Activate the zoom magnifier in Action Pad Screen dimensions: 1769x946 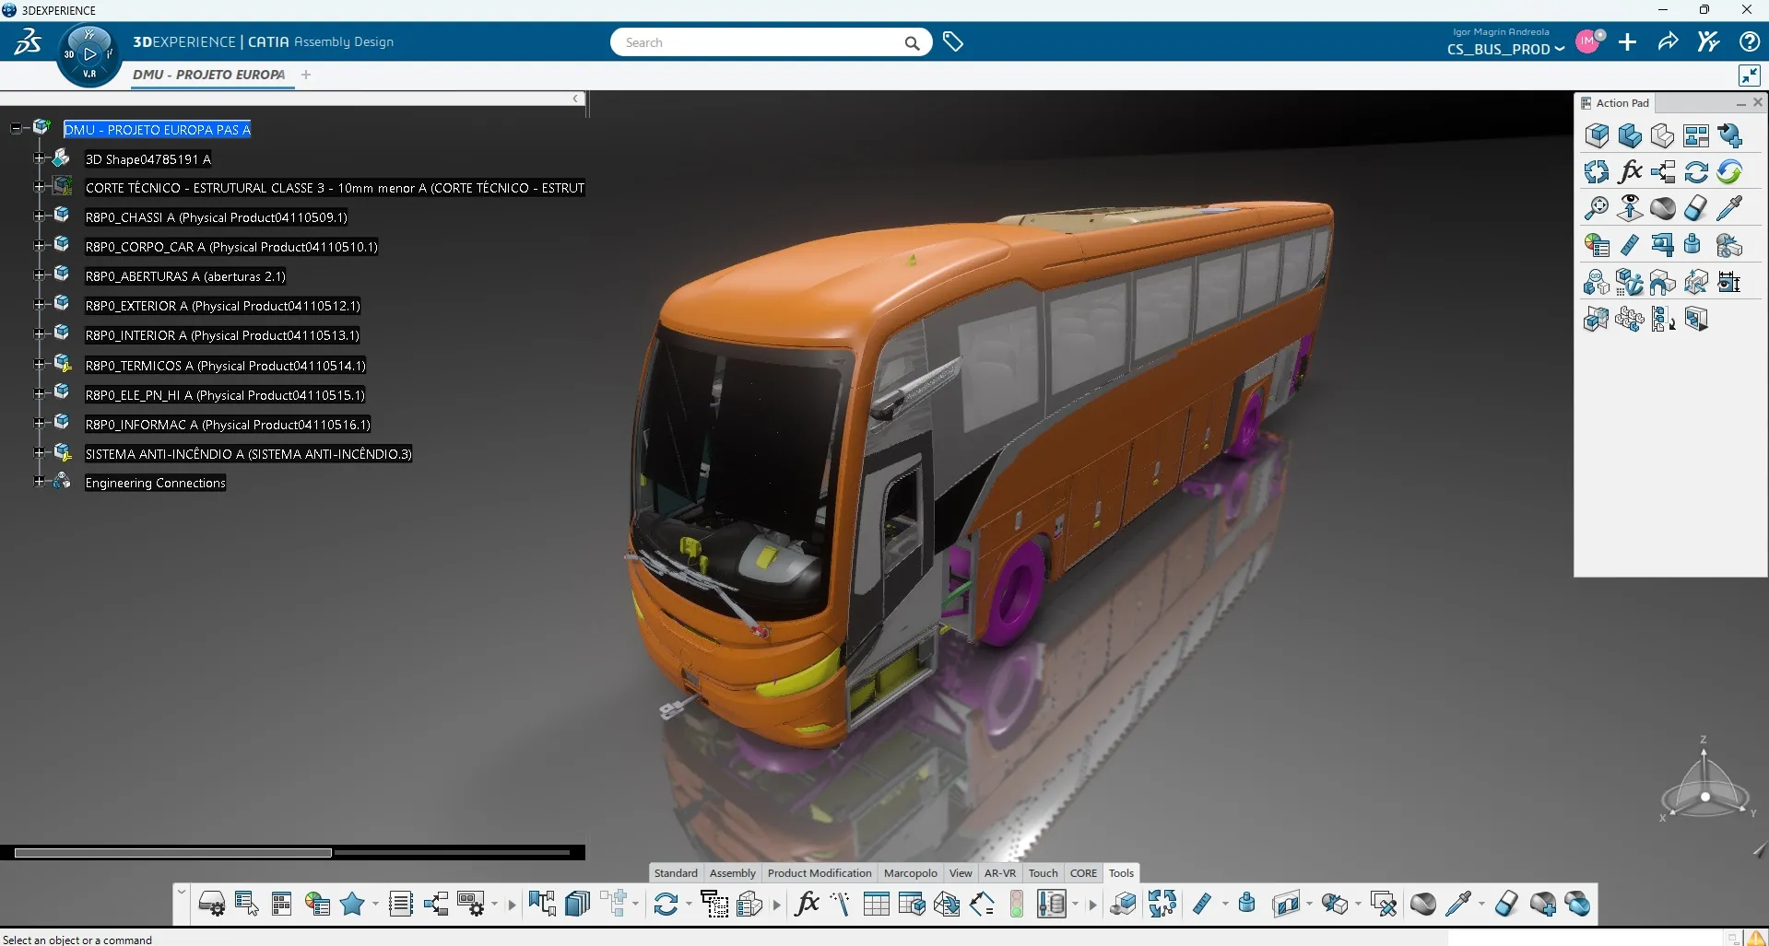coord(1595,208)
